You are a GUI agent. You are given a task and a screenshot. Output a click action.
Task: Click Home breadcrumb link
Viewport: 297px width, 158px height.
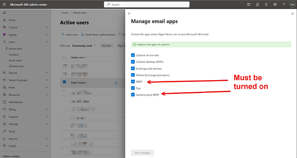point(65,12)
